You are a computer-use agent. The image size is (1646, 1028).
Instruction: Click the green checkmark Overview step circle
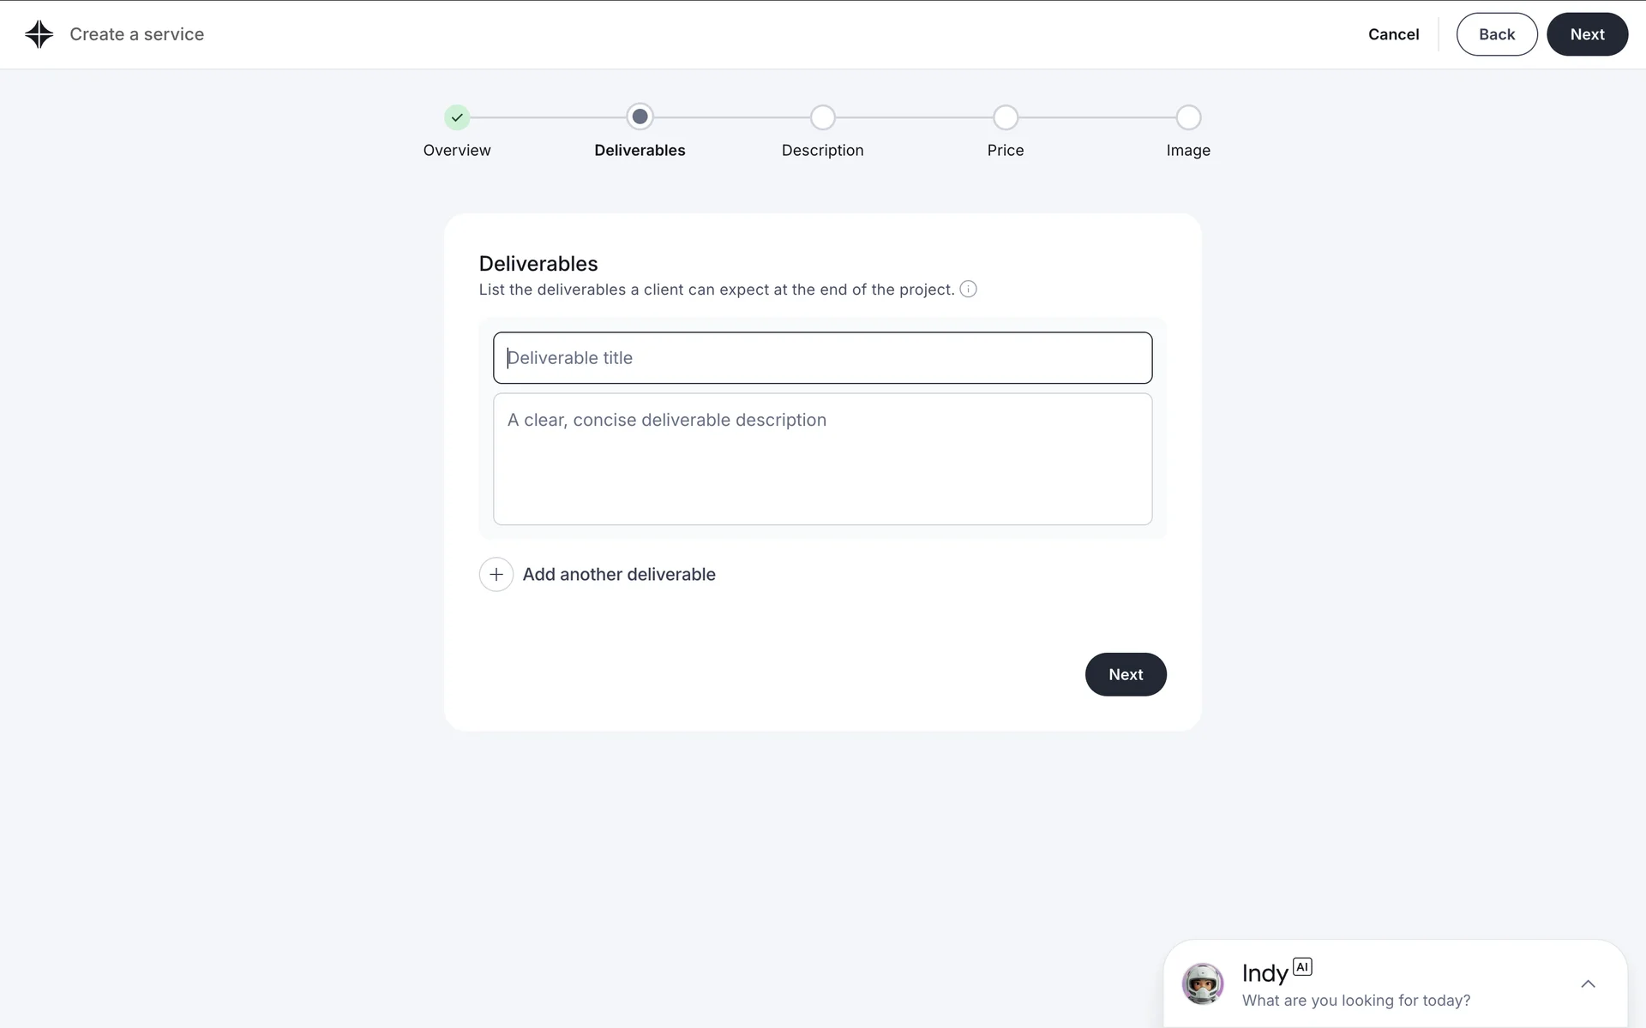[457, 117]
